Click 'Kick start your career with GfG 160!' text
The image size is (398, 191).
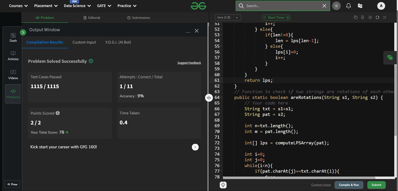tap(64, 147)
